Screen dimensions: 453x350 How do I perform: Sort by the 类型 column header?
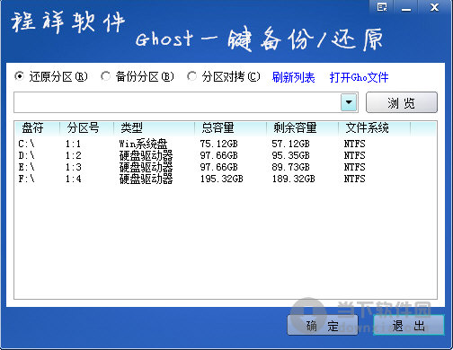click(154, 128)
